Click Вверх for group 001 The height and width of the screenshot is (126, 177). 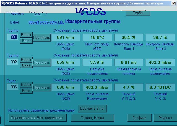tap(26, 35)
